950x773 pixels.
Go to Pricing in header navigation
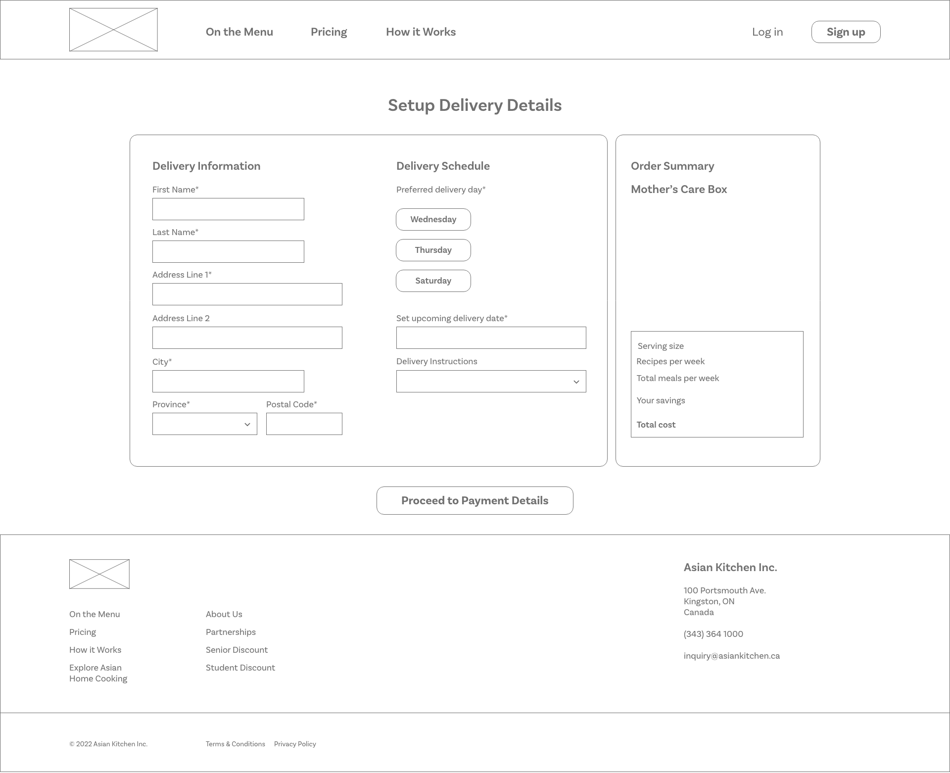click(329, 32)
